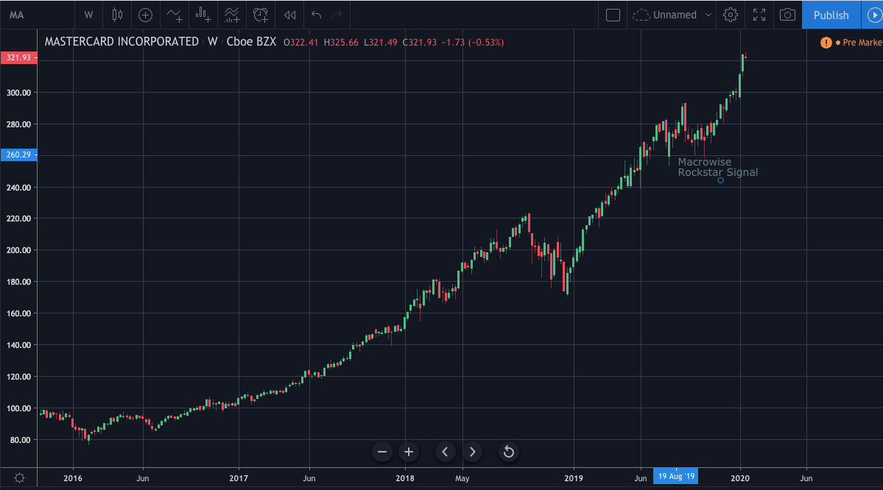Viewport: 883px width, 490px height.
Task: Click the 2017 label on time axis
Action: [239, 478]
